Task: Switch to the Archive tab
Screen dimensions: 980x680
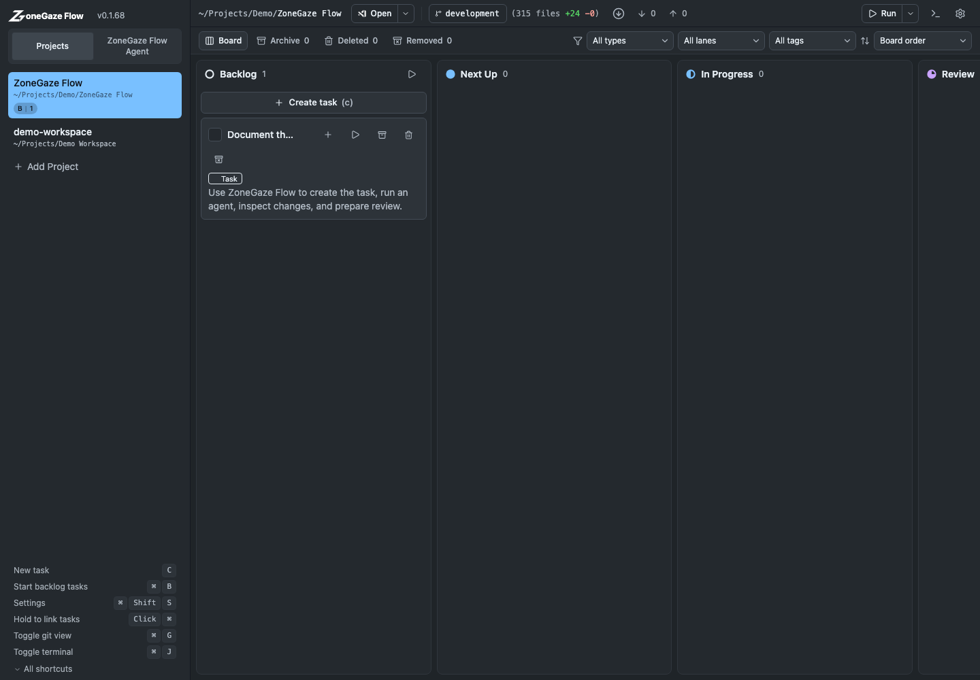Action: [283, 41]
